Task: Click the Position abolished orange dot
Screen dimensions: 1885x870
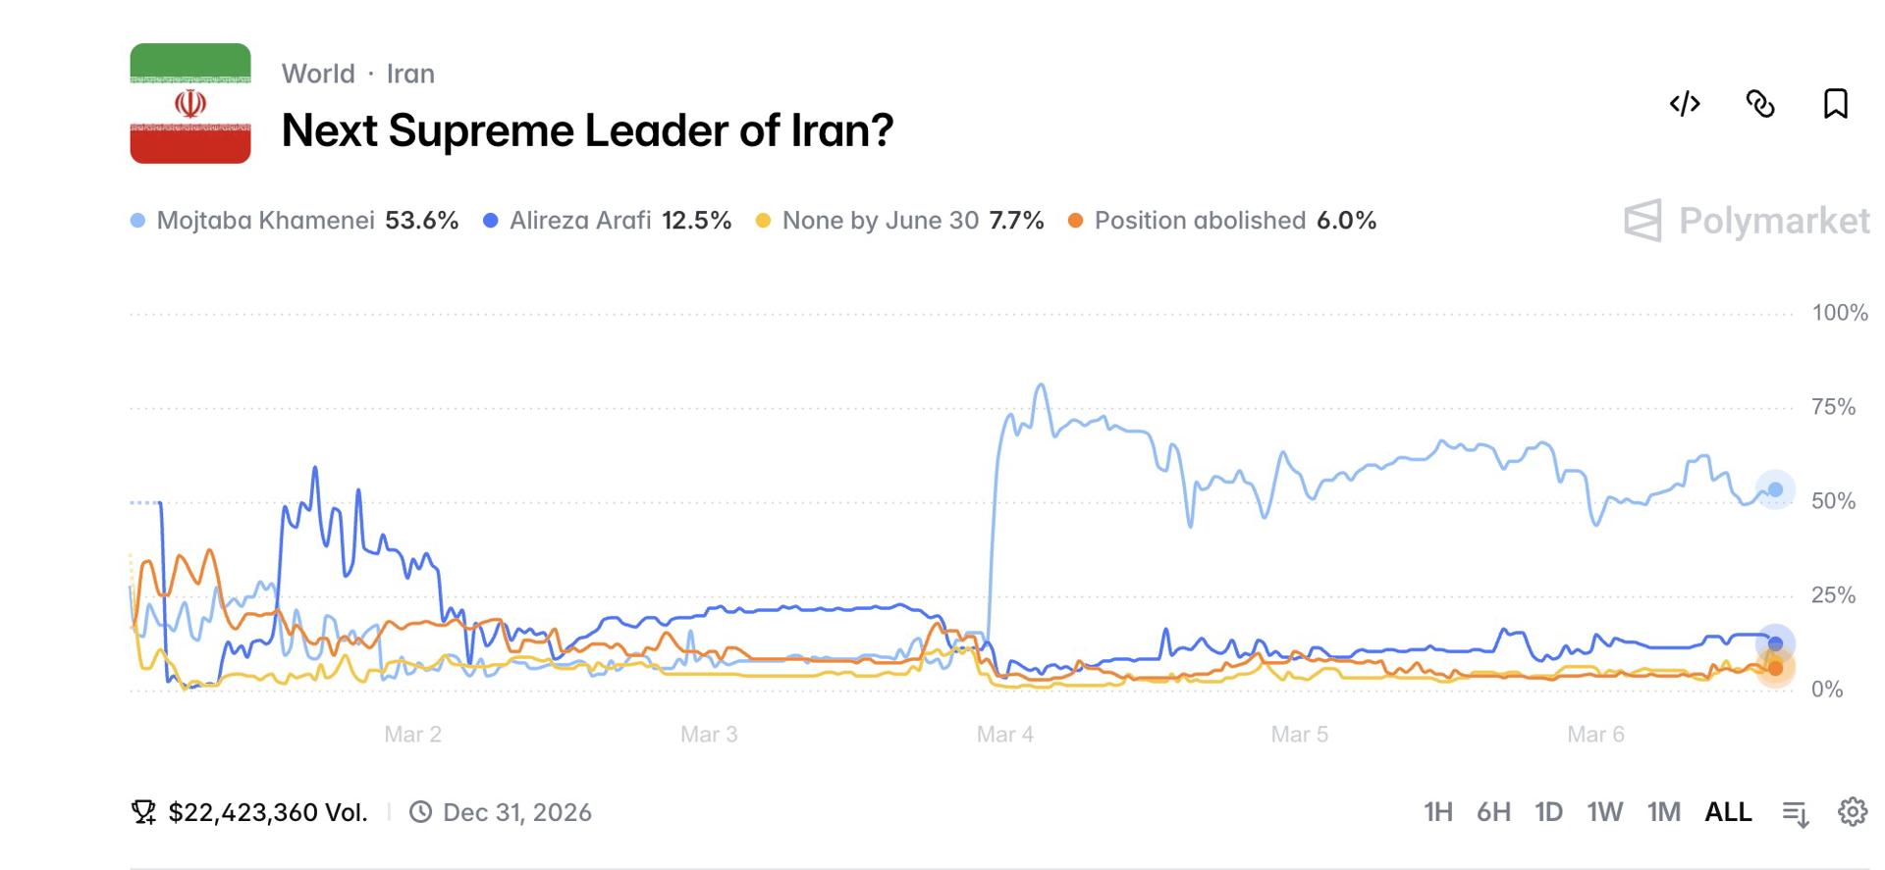Action: tap(1076, 221)
